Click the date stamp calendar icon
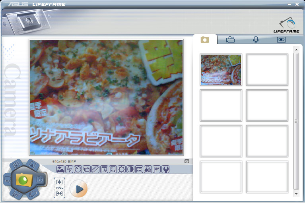The image size is (305, 203). pyautogui.click(x=104, y=169)
